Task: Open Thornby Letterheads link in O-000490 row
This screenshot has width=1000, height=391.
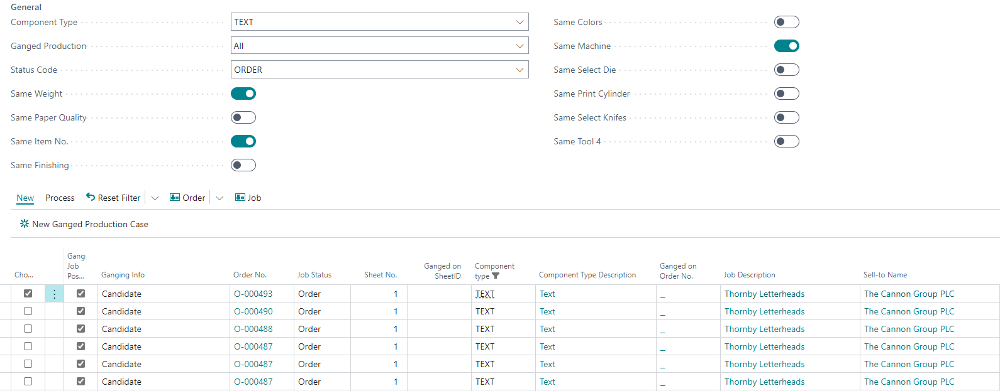Action: point(764,311)
